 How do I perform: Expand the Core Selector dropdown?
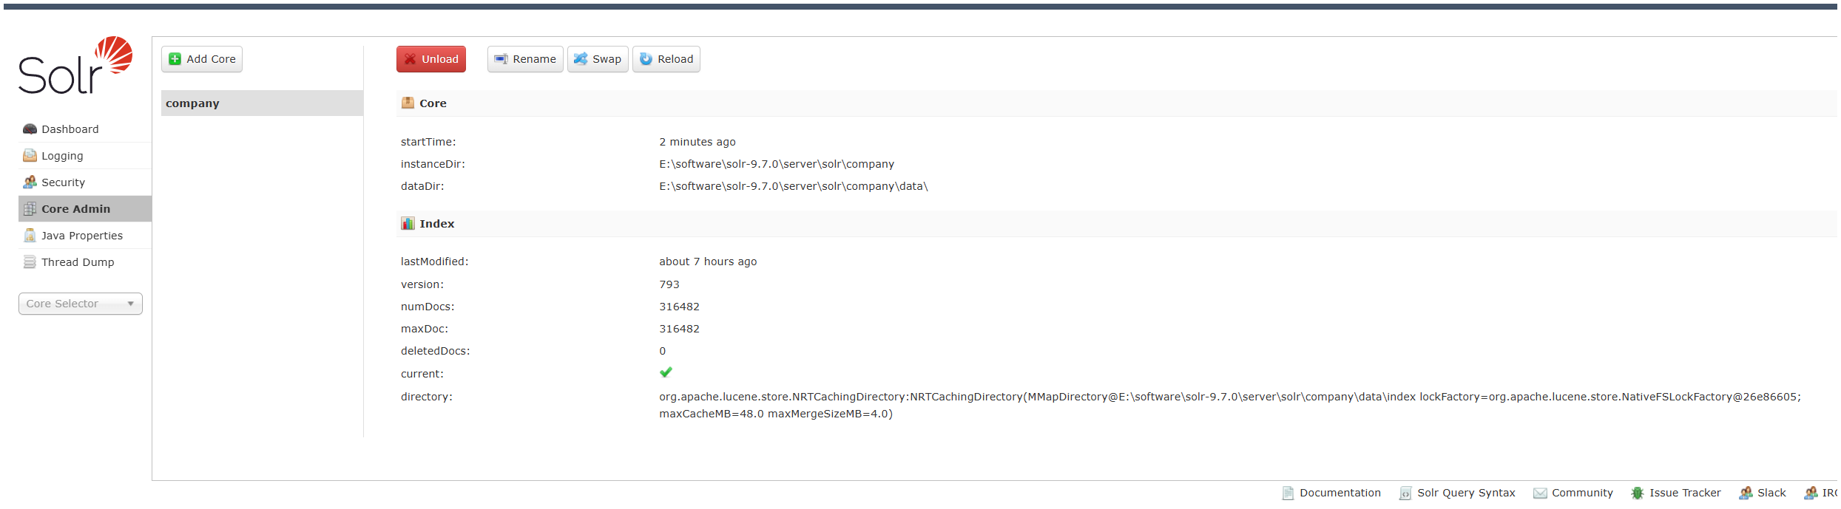[x=80, y=304]
